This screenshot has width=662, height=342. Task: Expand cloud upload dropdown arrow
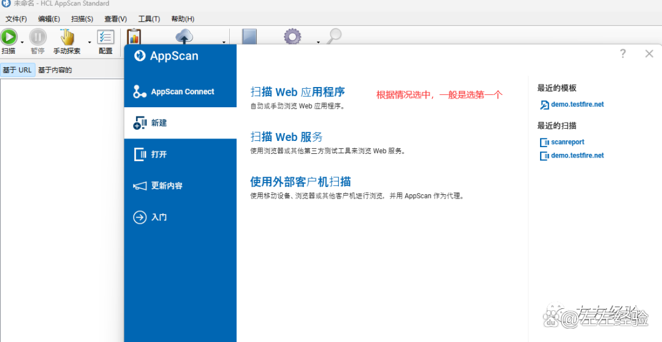pos(224,42)
